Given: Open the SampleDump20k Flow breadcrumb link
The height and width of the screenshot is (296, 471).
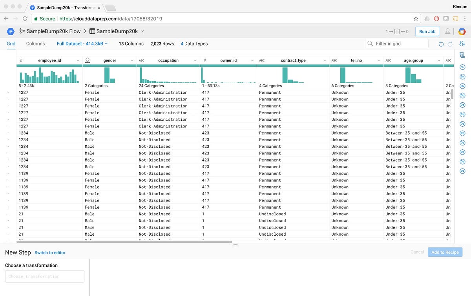Looking at the screenshot, I should [x=53, y=31].
